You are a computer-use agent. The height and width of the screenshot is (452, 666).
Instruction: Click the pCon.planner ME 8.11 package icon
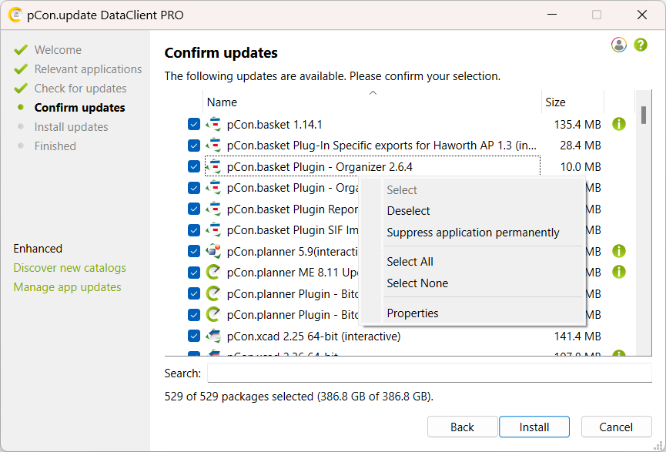[213, 273]
